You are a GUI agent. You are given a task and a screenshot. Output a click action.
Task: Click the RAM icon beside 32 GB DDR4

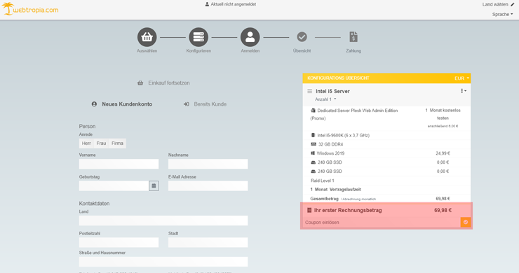tap(314, 144)
